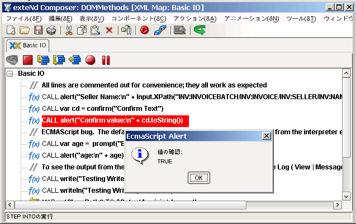
Task: Delete with the red X icon
Action: [109, 30]
